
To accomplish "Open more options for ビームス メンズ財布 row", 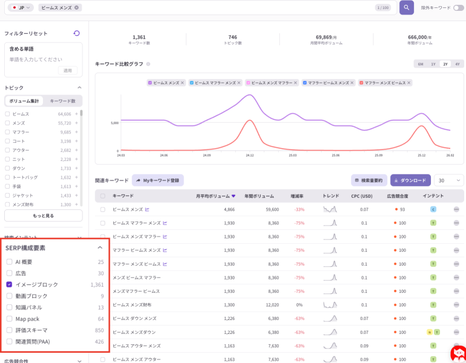I will [456, 305].
